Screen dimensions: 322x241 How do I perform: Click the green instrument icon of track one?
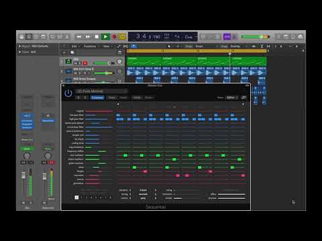pyautogui.click(x=68, y=61)
